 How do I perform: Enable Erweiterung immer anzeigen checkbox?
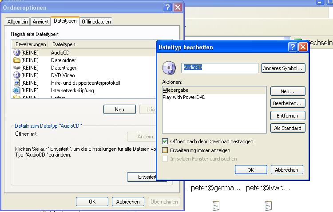click(x=165, y=150)
